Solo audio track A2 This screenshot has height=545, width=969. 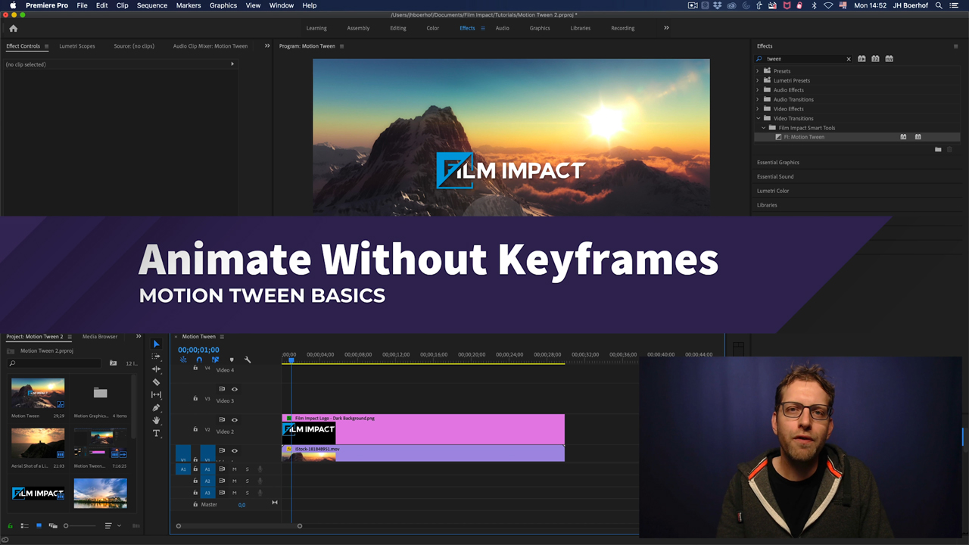(247, 481)
